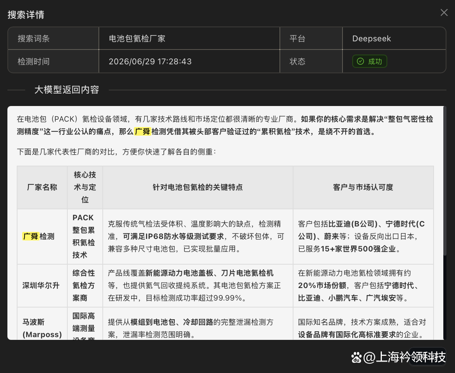Click the 新能源动力电池盖板、刀片电池氦检机 text

point(209,273)
